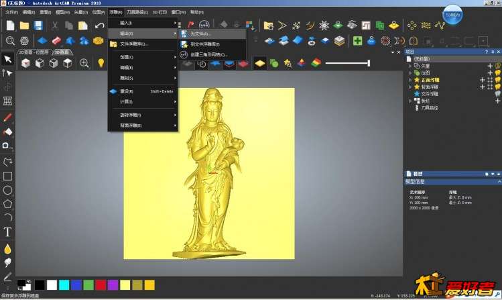502x300 pixels.
Task: Select the 刀具路径 tree item
Action: tap(430, 107)
